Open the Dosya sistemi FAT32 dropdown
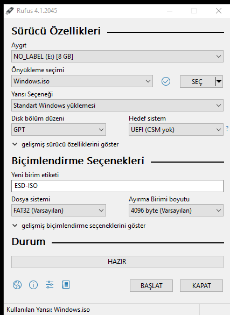 [59, 211]
